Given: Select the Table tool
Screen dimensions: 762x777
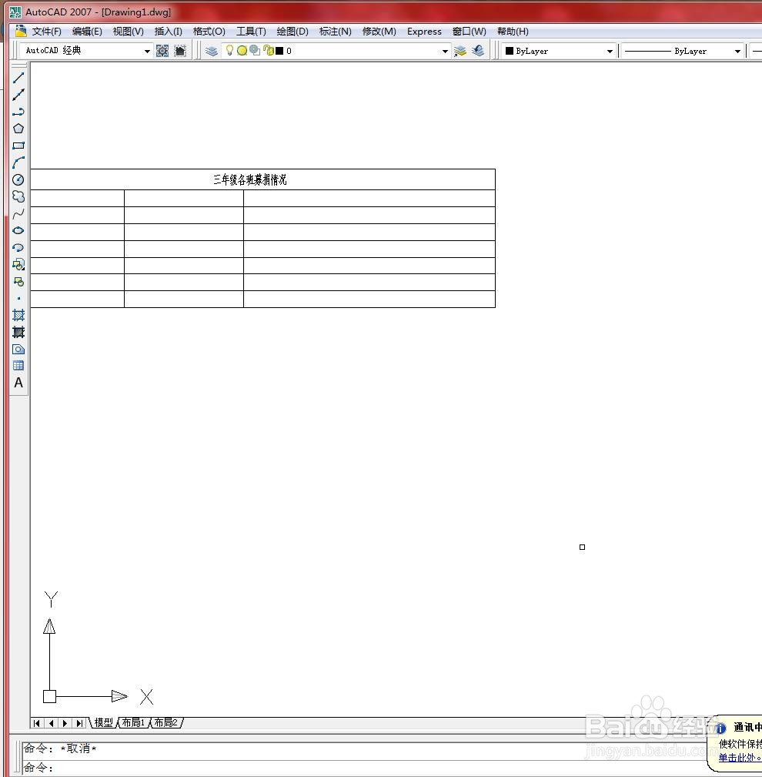Looking at the screenshot, I should tap(18, 366).
